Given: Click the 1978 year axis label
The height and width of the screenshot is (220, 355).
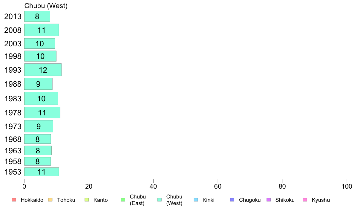Looking at the screenshot, I should 13,113.
